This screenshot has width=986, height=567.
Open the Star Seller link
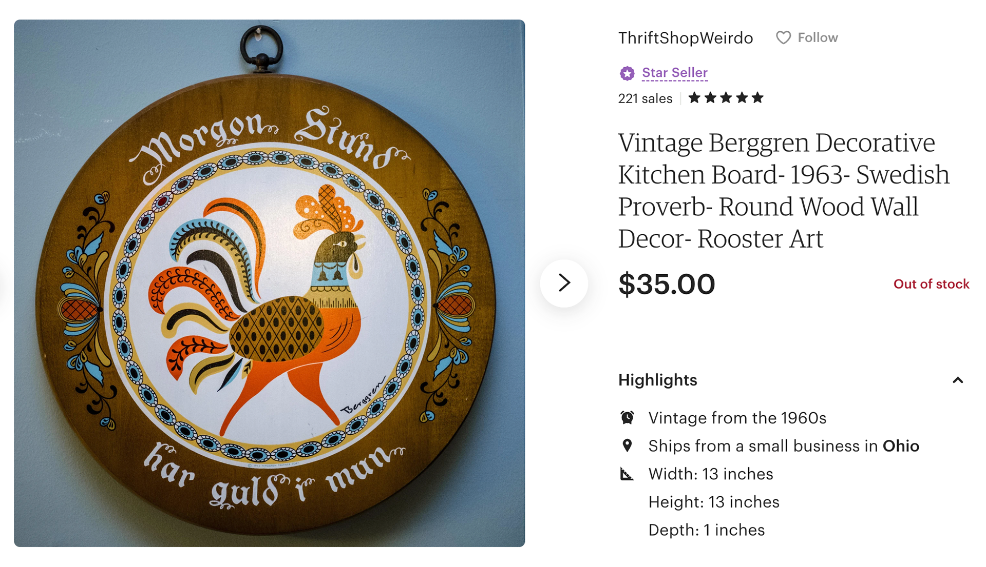(x=675, y=73)
